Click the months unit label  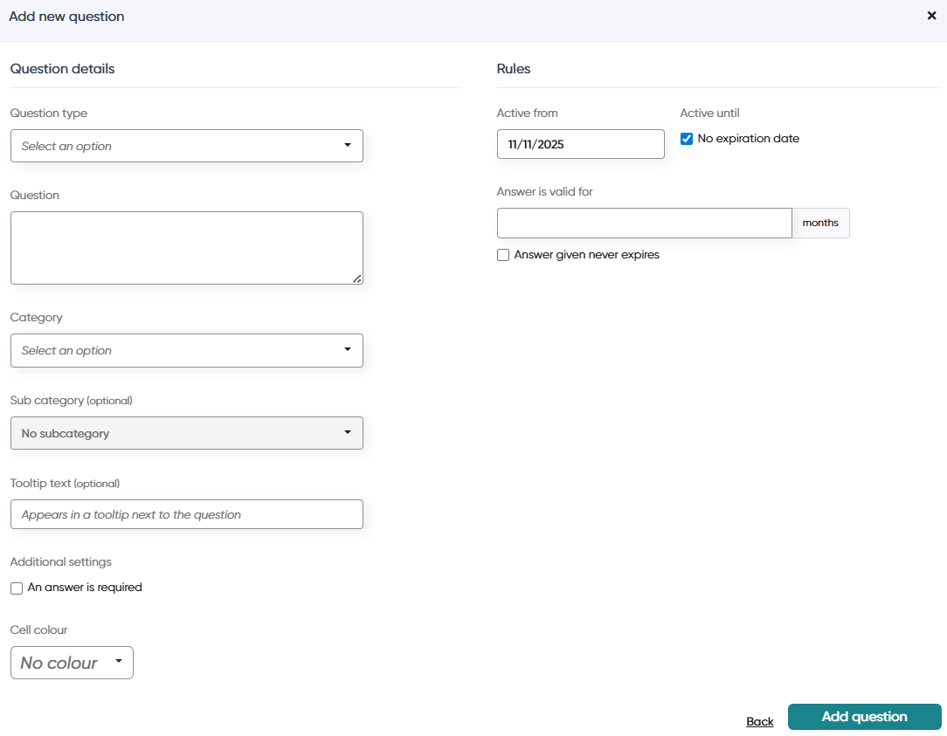pos(820,223)
